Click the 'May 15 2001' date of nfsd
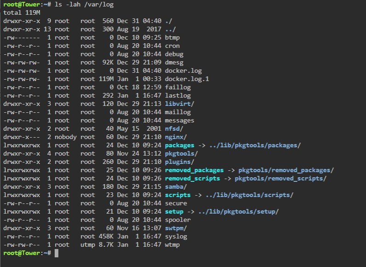366x267 pixels. pyautogui.click(x=139, y=129)
